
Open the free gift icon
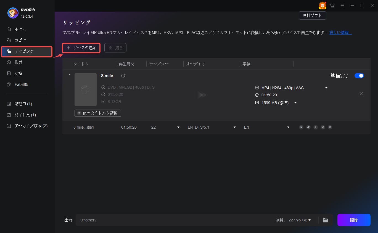[x=322, y=6]
